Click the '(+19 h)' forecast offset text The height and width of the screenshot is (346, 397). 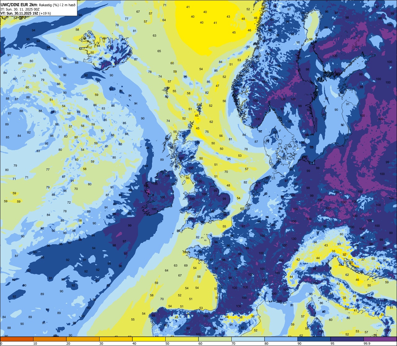tap(45, 13)
